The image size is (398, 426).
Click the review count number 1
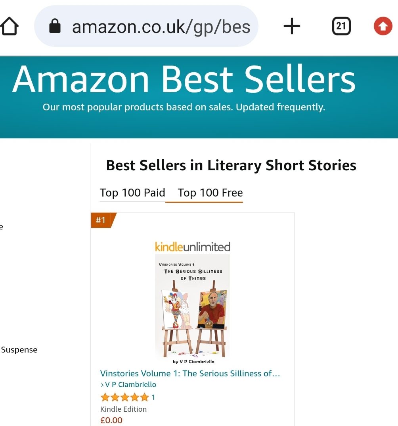(x=153, y=397)
